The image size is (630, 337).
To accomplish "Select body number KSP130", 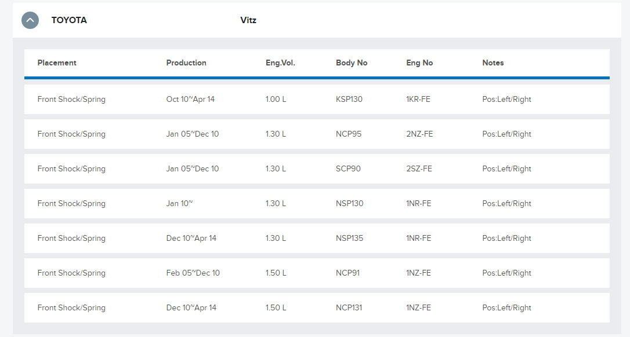I will 349,99.
